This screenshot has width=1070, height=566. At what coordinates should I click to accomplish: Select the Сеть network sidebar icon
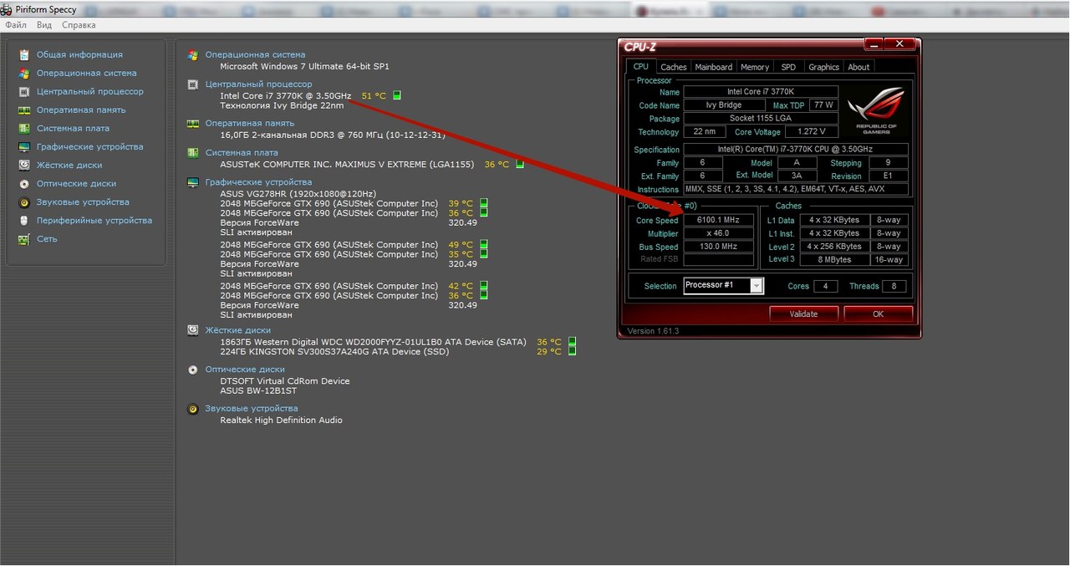24,238
